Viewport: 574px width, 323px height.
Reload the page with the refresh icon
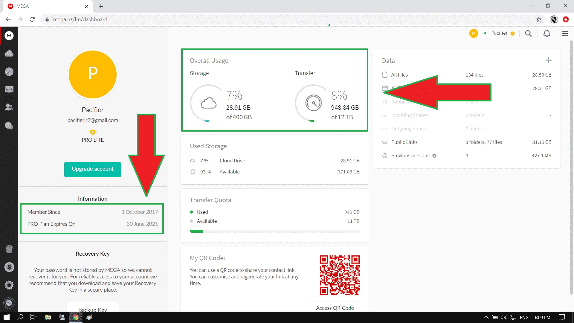(x=32, y=19)
